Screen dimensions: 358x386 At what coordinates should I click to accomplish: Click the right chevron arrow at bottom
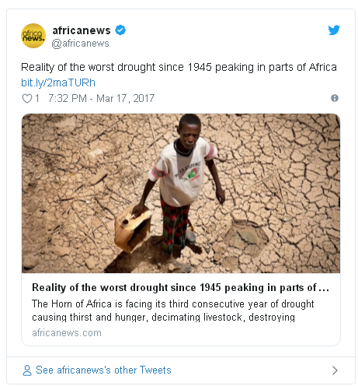click(335, 370)
